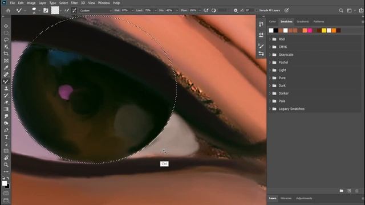Select the Clone Stamp tool
This screenshot has width=365, height=205.
(6, 88)
